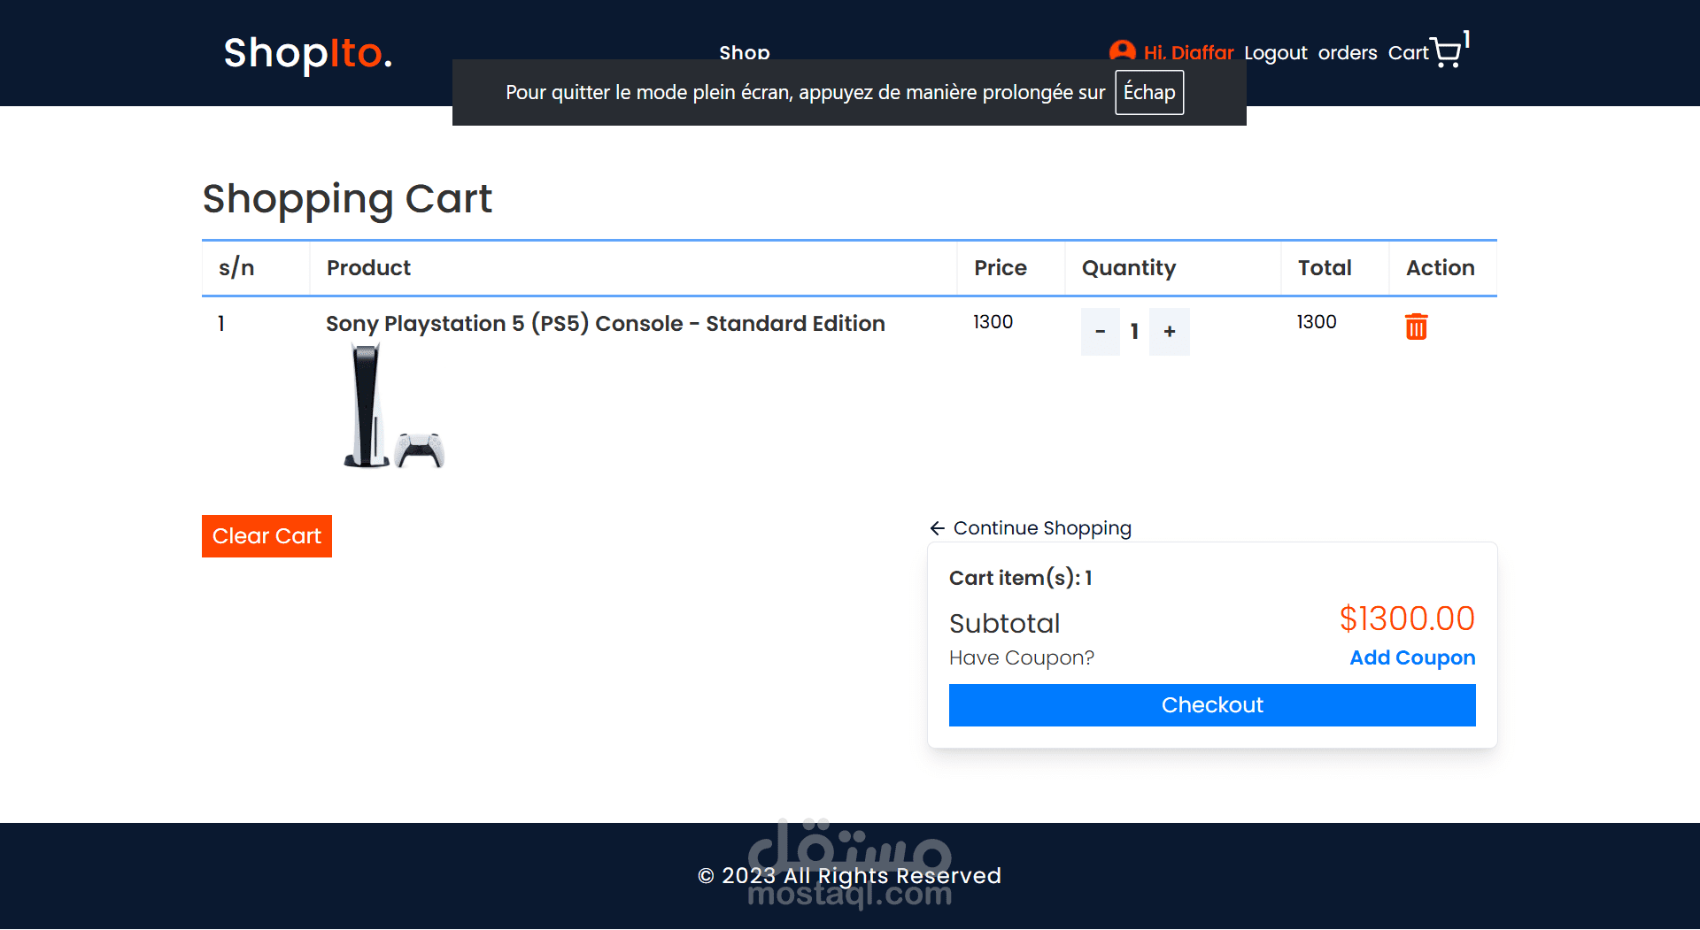Click the Sony Playstation 5 product name
The width and height of the screenshot is (1700, 930).
[606, 324]
